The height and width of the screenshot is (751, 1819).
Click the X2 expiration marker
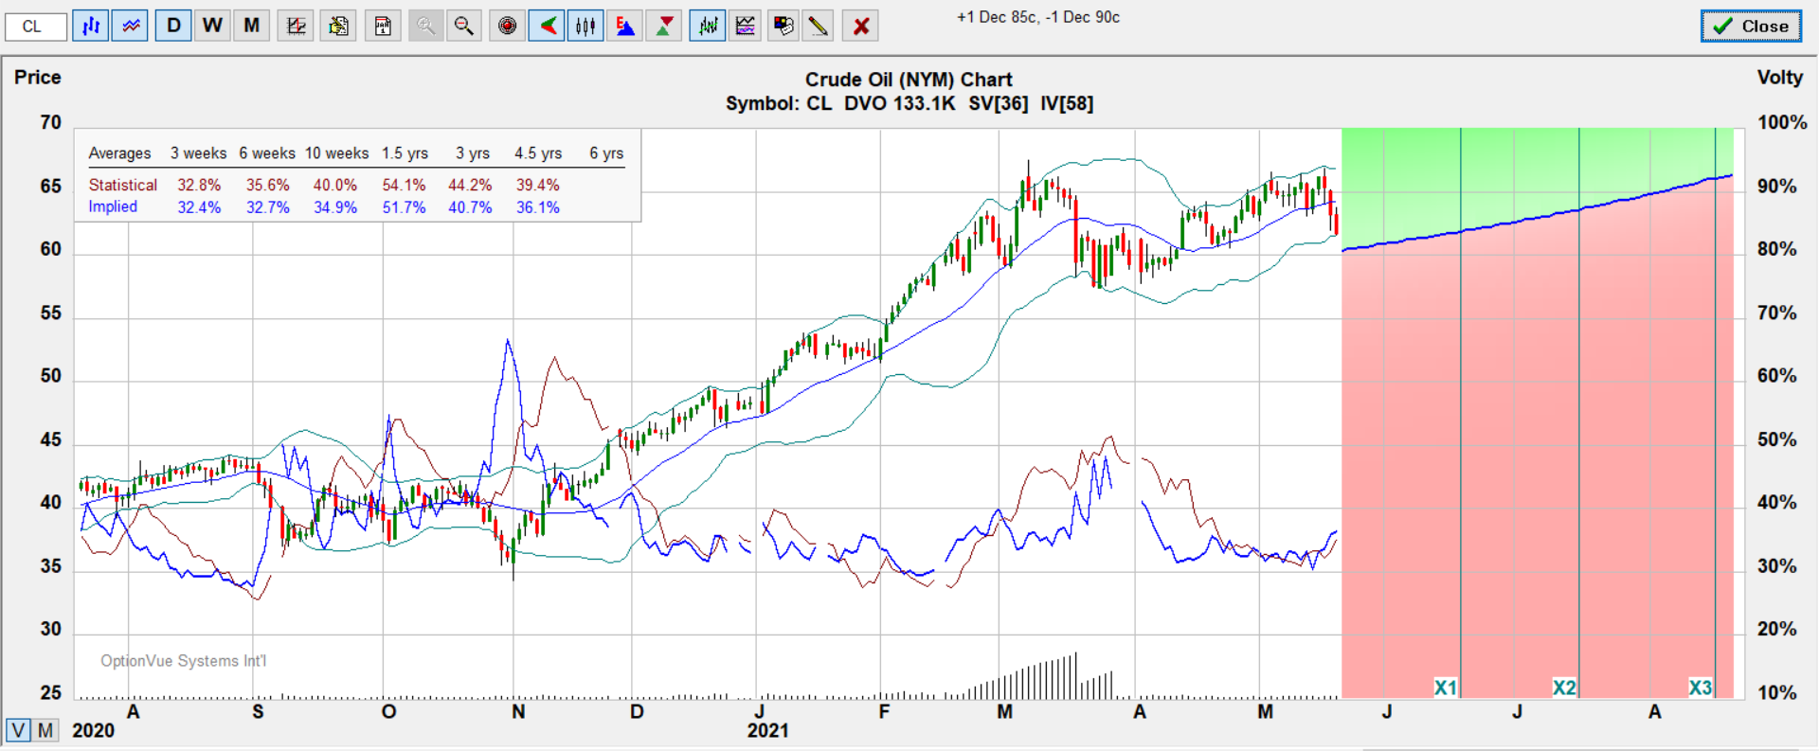point(1564,688)
